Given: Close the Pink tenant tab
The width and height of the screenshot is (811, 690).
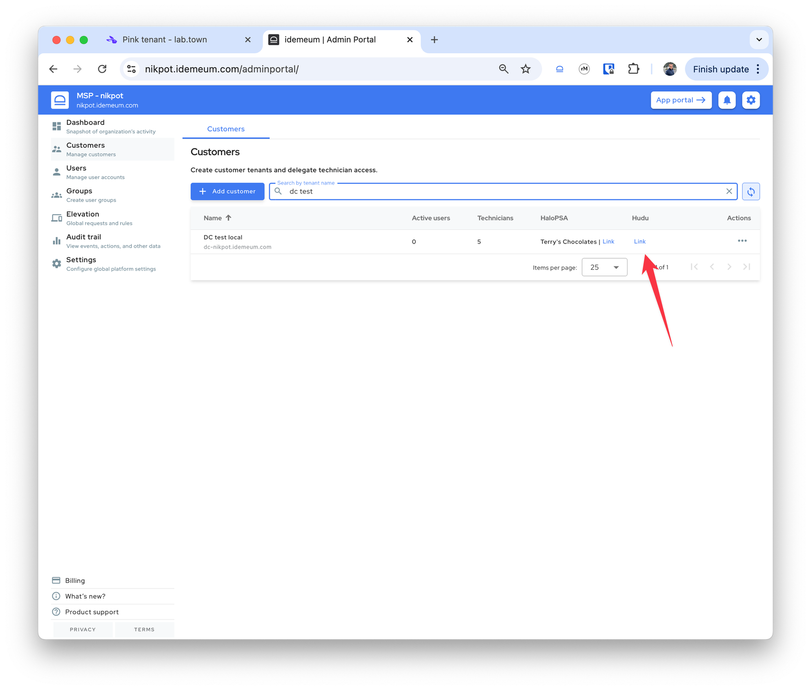Looking at the screenshot, I should pos(248,40).
